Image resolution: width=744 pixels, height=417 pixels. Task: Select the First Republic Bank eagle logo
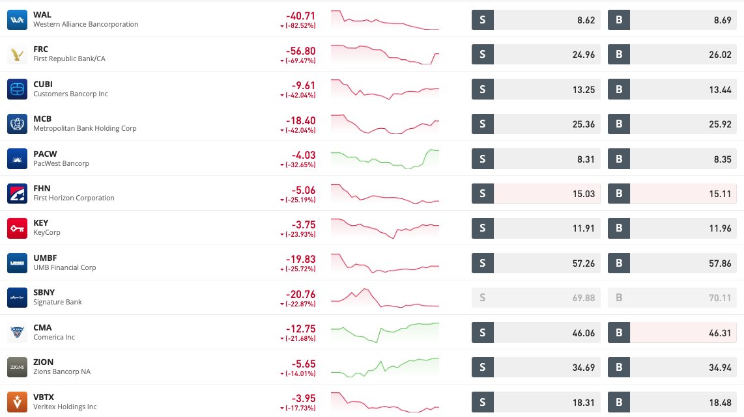(17, 54)
